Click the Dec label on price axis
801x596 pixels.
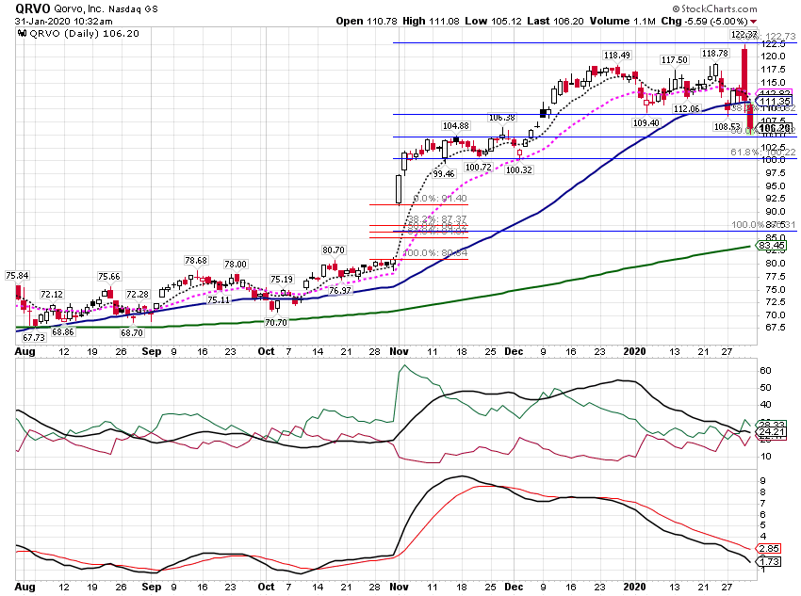pos(514,351)
